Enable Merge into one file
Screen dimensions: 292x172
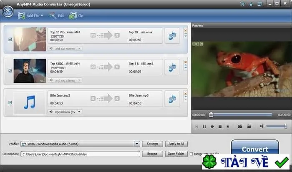click(191, 154)
